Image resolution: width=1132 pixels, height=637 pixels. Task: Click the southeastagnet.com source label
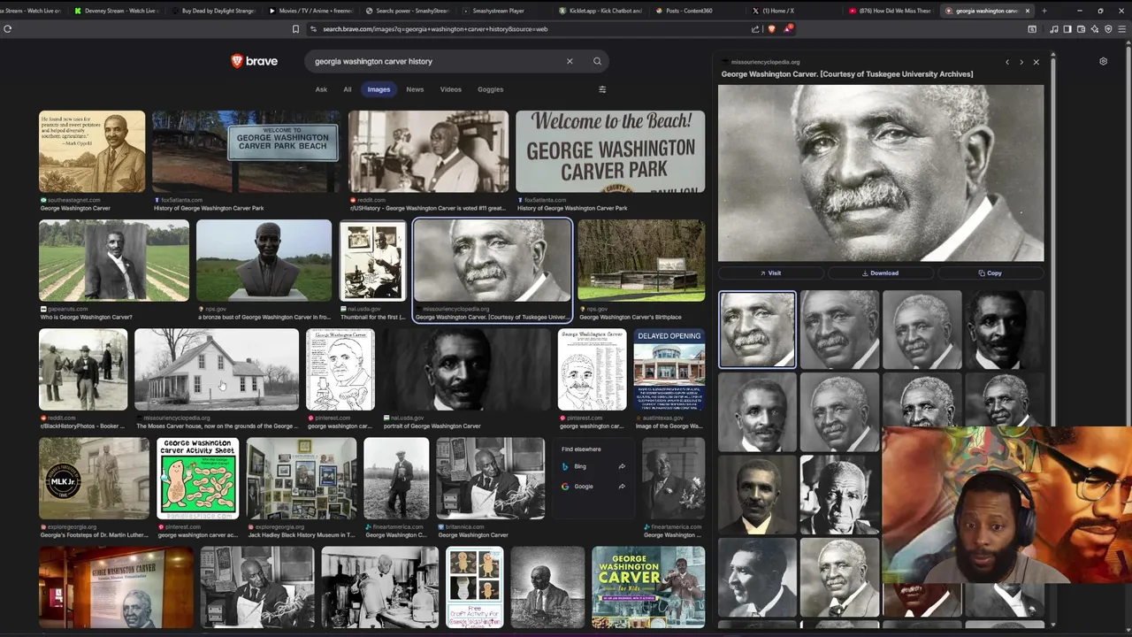[x=74, y=200]
